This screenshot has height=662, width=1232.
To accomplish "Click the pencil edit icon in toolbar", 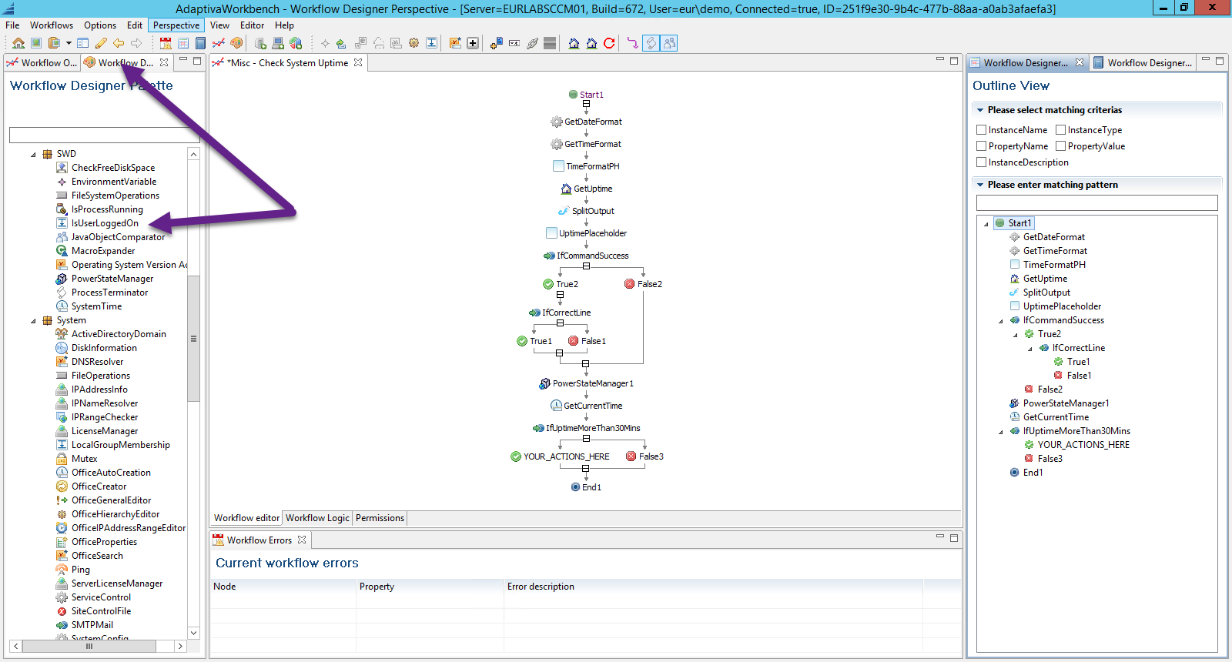I will (x=101, y=43).
